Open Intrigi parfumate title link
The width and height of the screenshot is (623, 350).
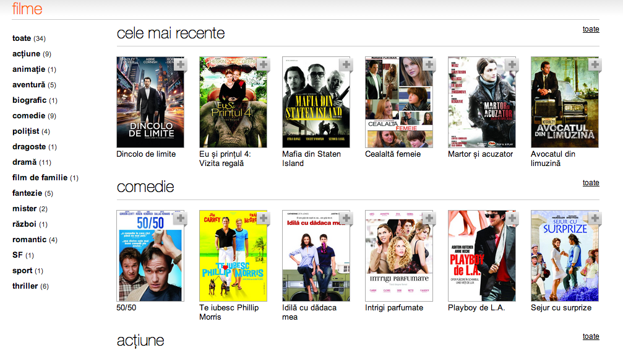(394, 308)
